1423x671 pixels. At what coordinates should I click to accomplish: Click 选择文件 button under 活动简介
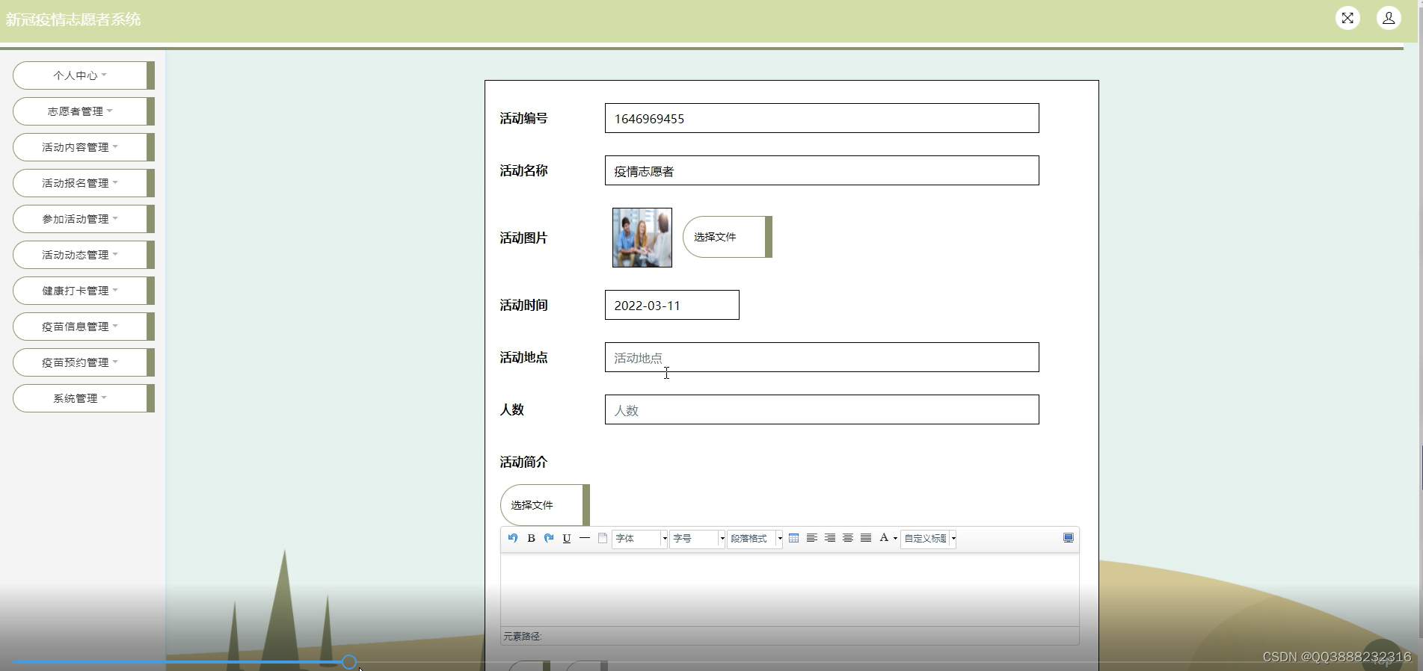(x=544, y=505)
